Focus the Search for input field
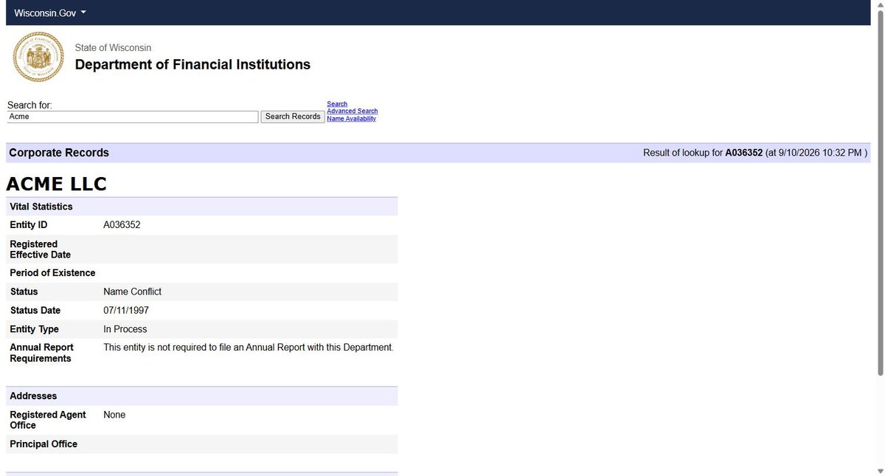 [x=133, y=117]
